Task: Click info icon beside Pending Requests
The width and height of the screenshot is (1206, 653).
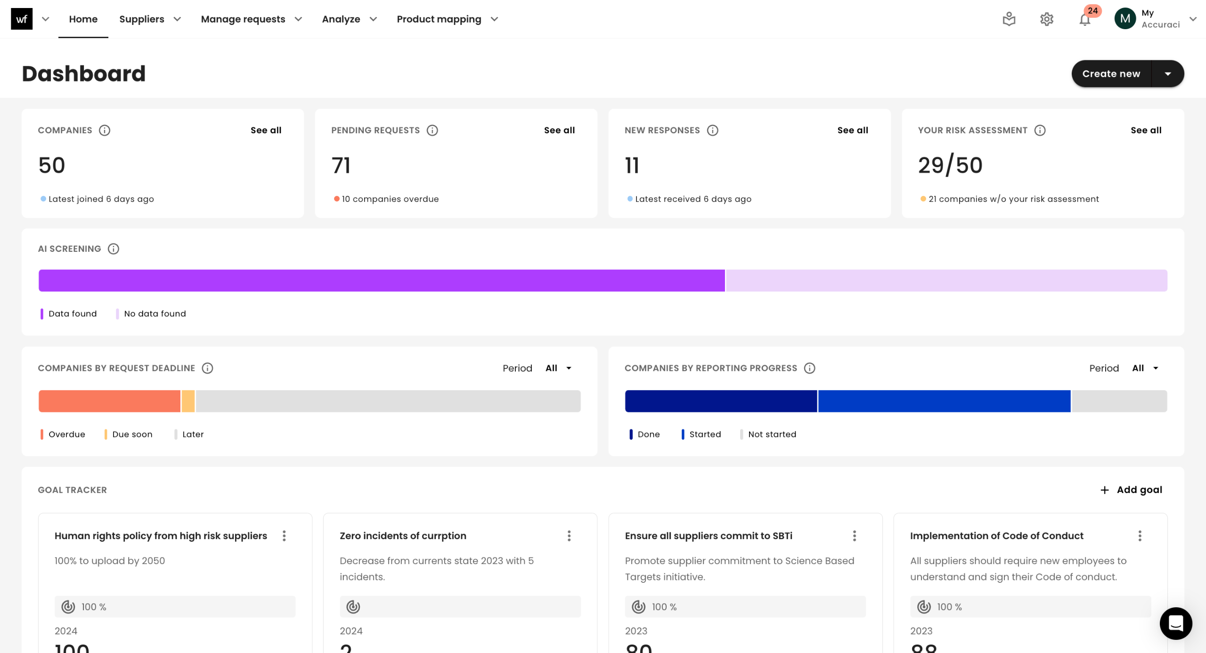Action: (x=432, y=130)
